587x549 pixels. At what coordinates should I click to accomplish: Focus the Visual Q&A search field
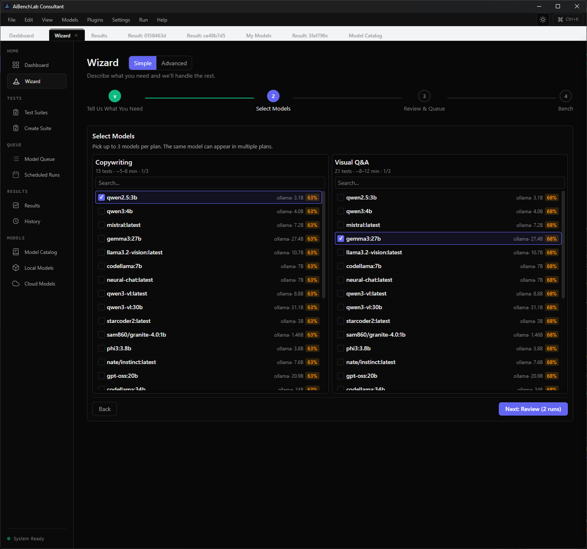click(449, 183)
